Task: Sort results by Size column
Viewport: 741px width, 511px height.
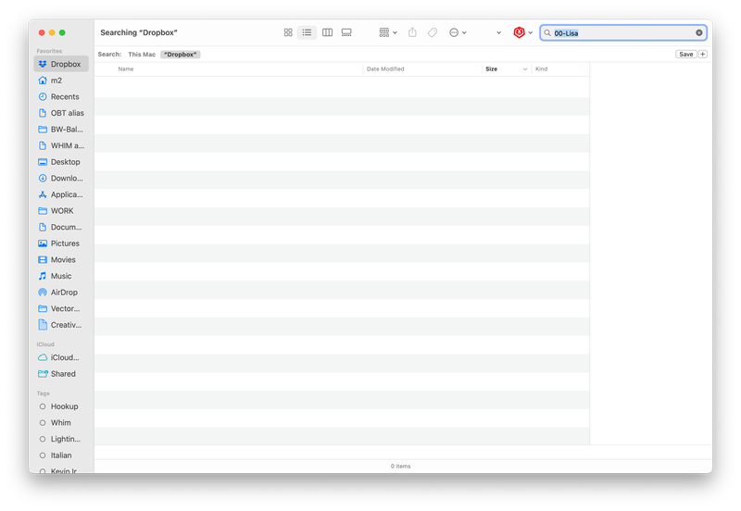Action: point(492,69)
